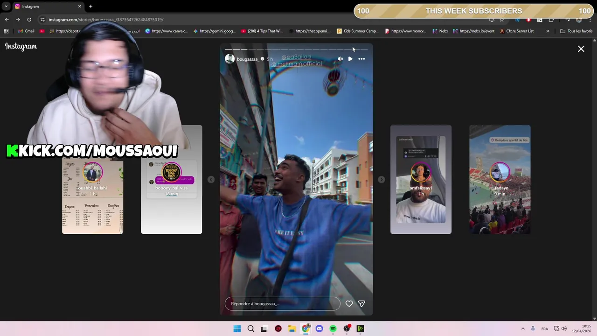Screen dimensions: 597x336
Task: Open the "(286) 4 Tips That Wi..." bookmark
Action: (262, 31)
